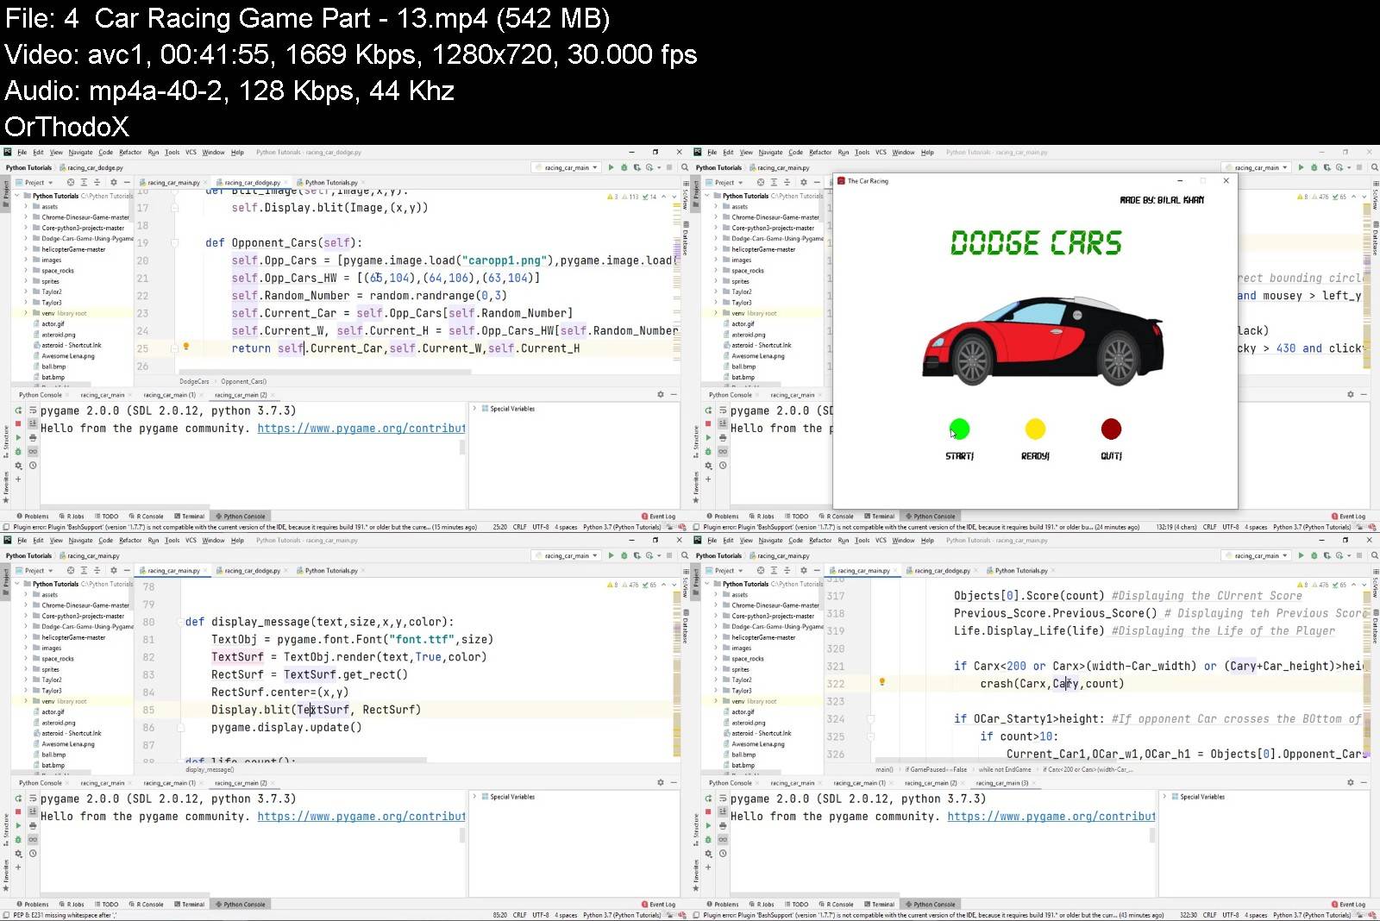
Task: Click the debug bug icon in bottom-right frame toolbar
Action: click(1314, 555)
